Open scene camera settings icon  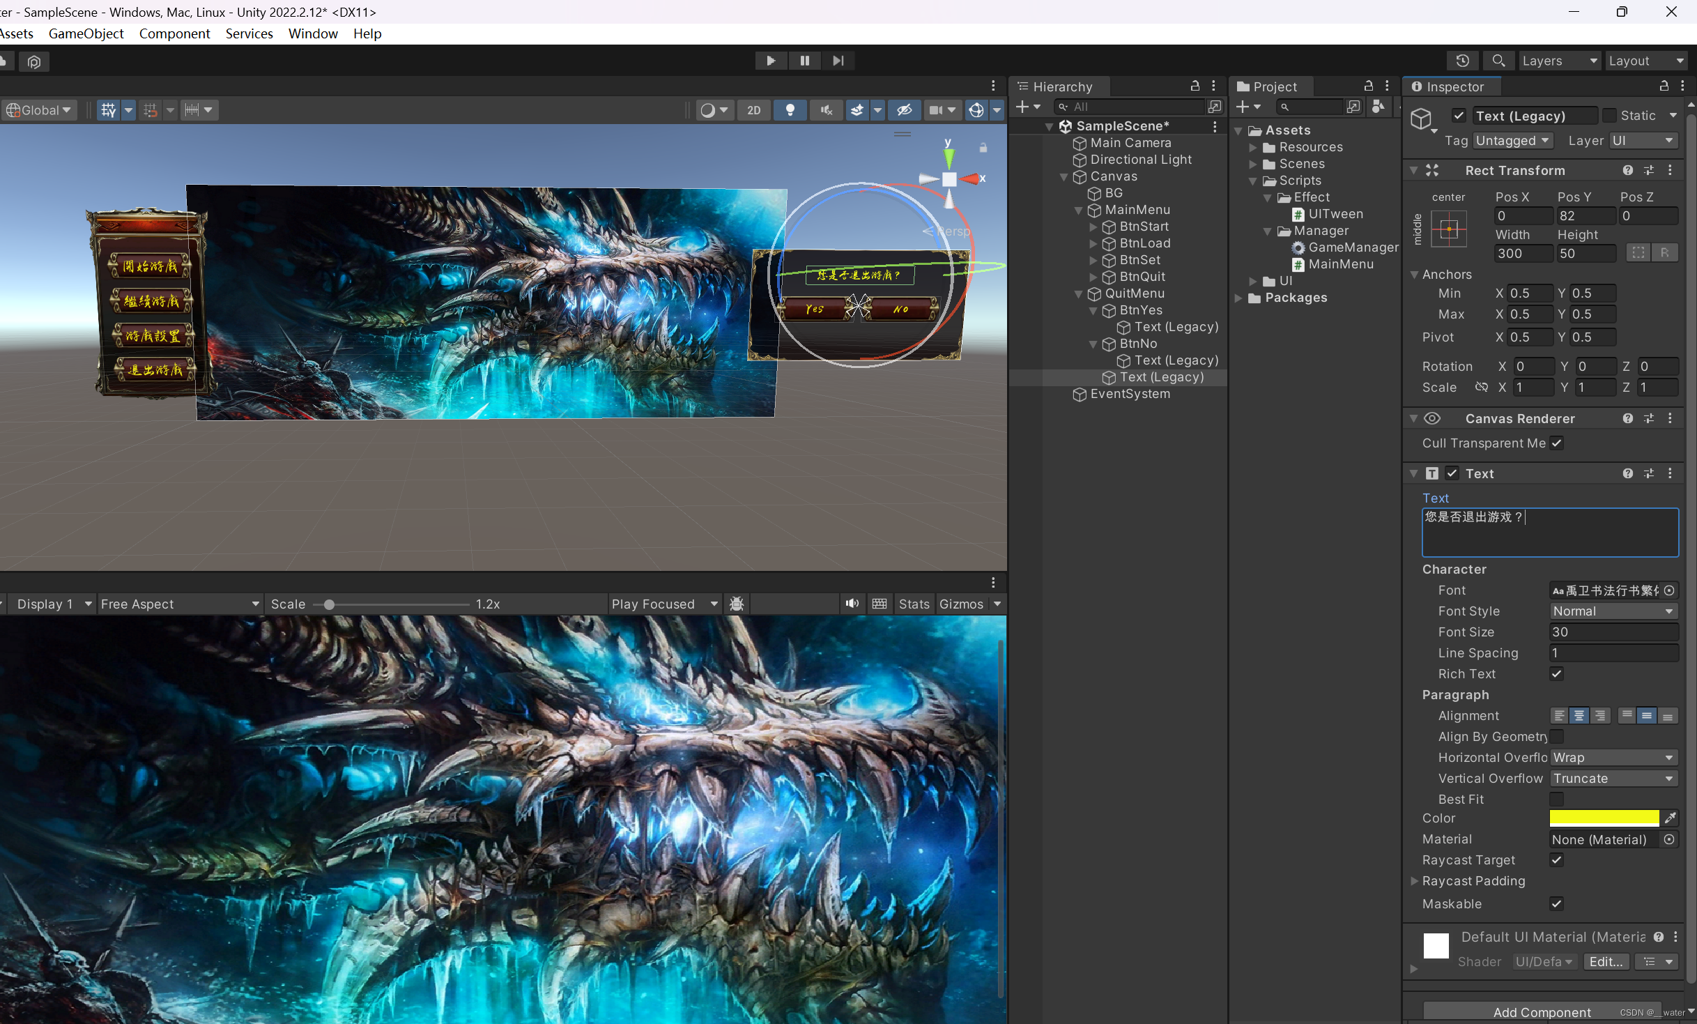[936, 110]
